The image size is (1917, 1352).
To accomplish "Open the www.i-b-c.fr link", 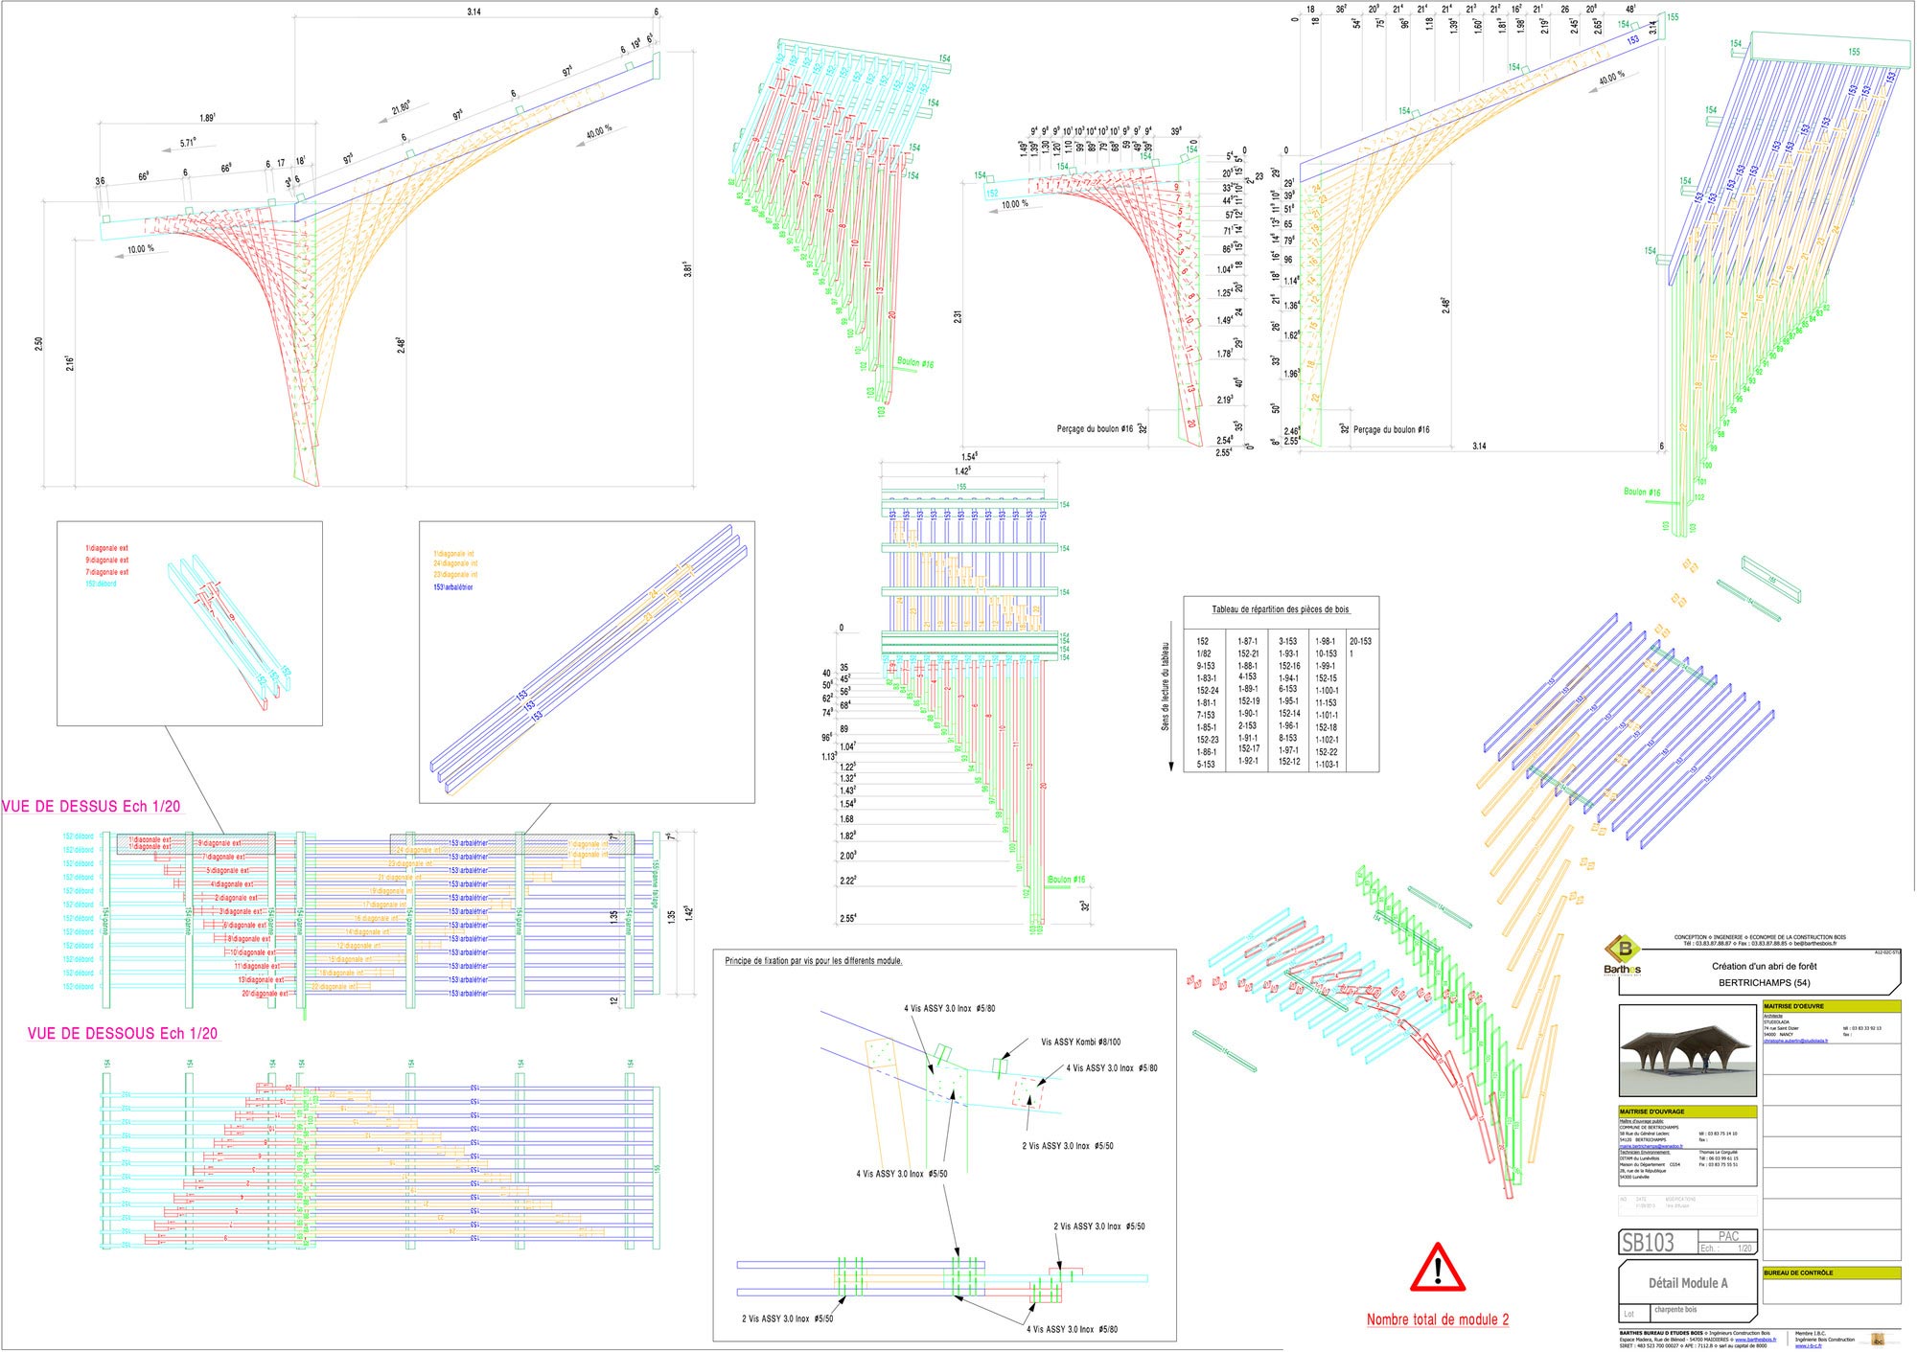I will click(x=1808, y=1345).
